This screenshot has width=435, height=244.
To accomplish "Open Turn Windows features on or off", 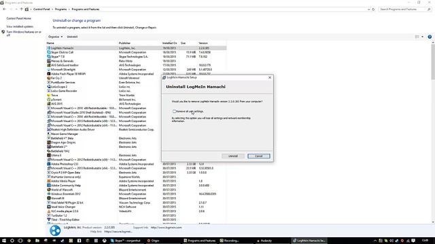I will click(24, 33).
